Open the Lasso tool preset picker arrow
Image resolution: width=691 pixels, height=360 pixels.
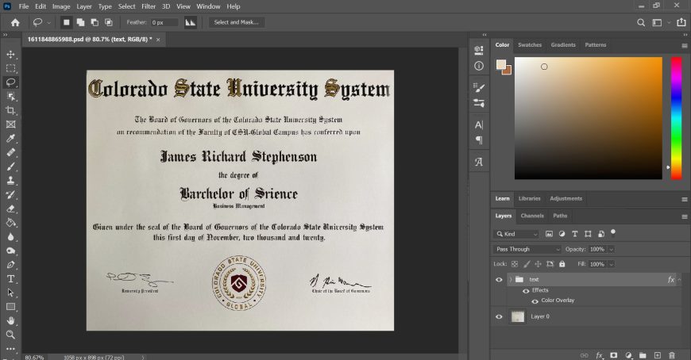[49, 22]
